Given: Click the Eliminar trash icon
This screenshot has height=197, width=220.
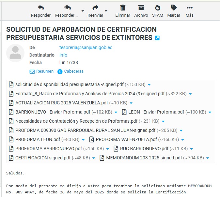Looking at the screenshot, I should (x=123, y=8).
